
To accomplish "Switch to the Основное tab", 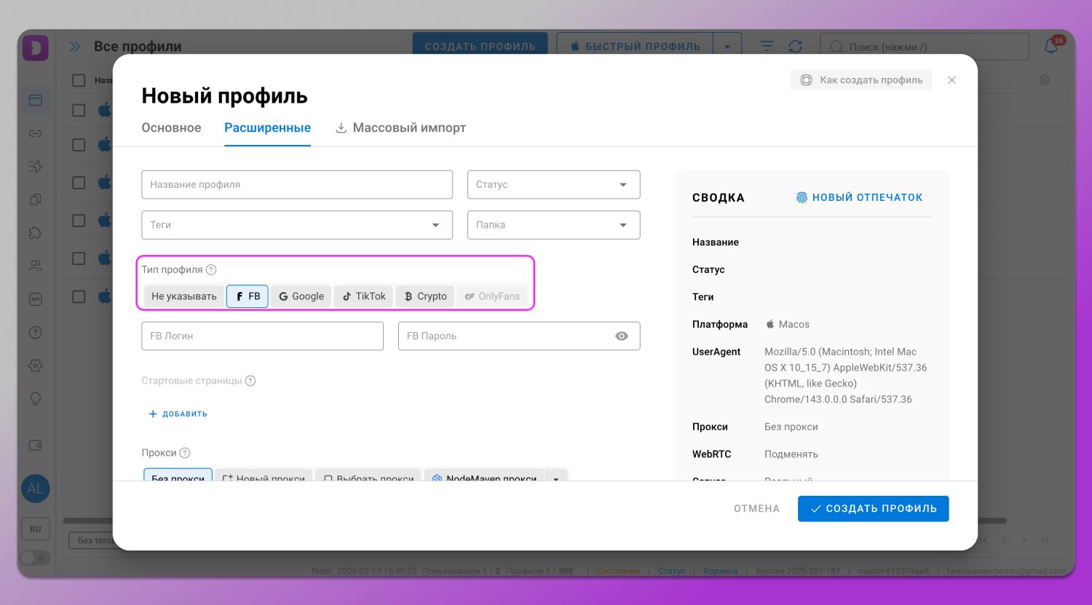I will coord(171,127).
